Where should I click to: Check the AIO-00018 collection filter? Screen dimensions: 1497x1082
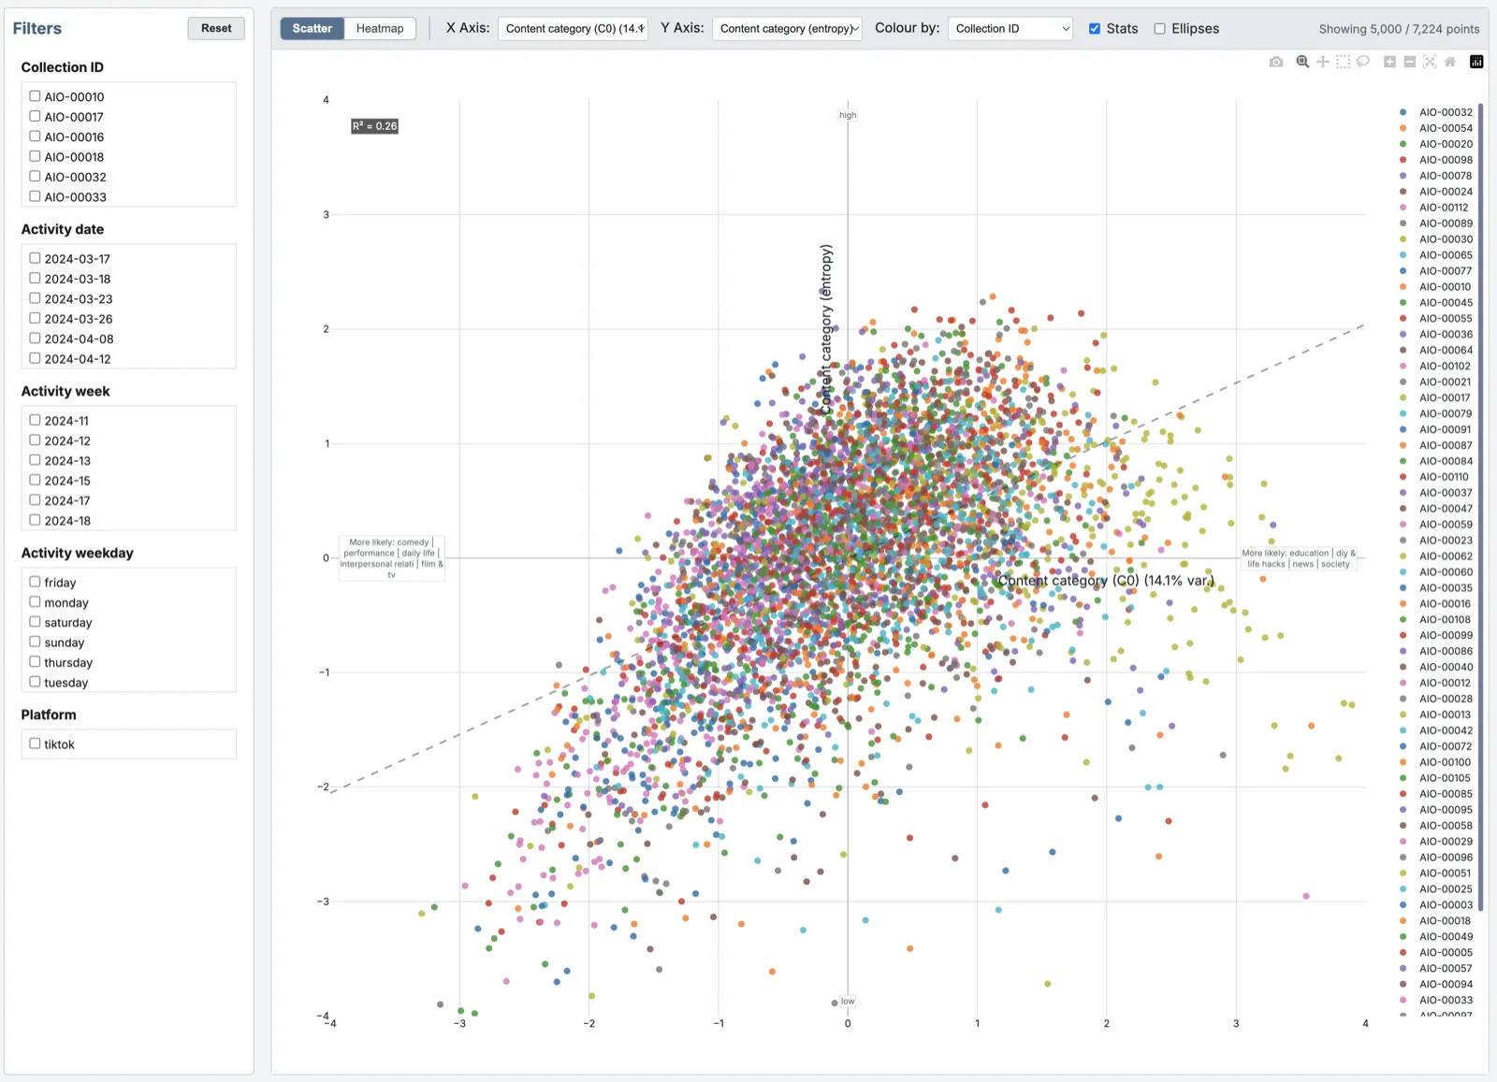coord(35,156)
